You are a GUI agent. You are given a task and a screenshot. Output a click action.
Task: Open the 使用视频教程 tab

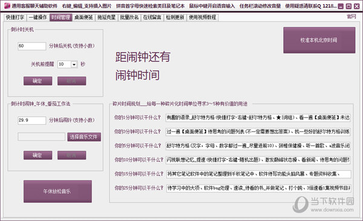click(x=203, y=18)
